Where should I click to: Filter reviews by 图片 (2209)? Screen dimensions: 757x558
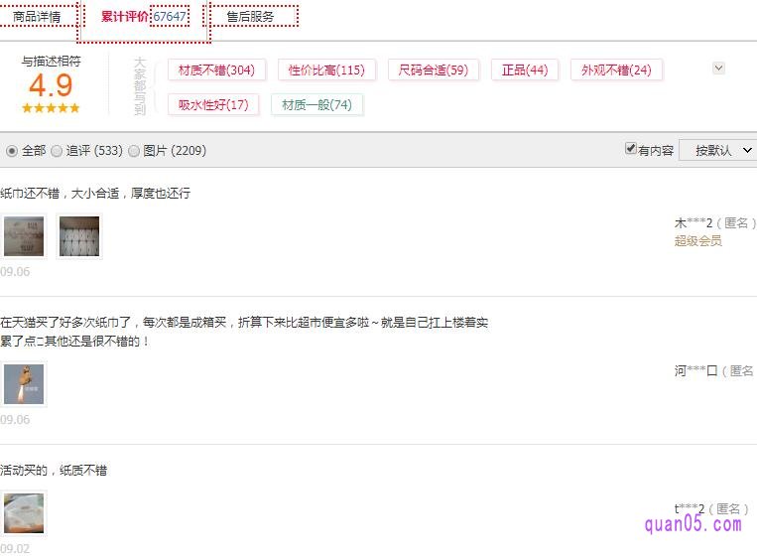(x=134, y=151)
